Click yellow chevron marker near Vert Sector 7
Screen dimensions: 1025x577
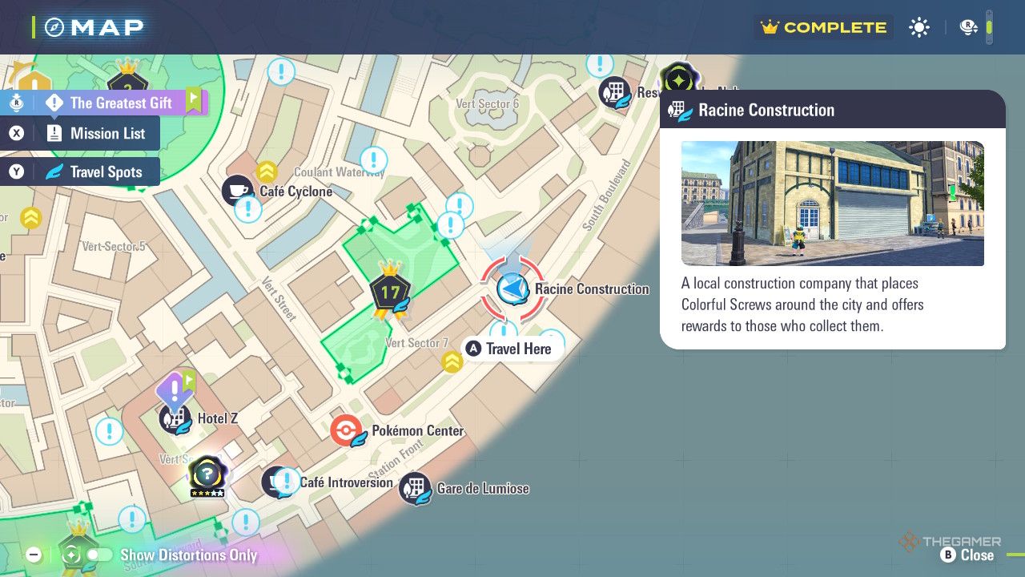coord(452,362)
